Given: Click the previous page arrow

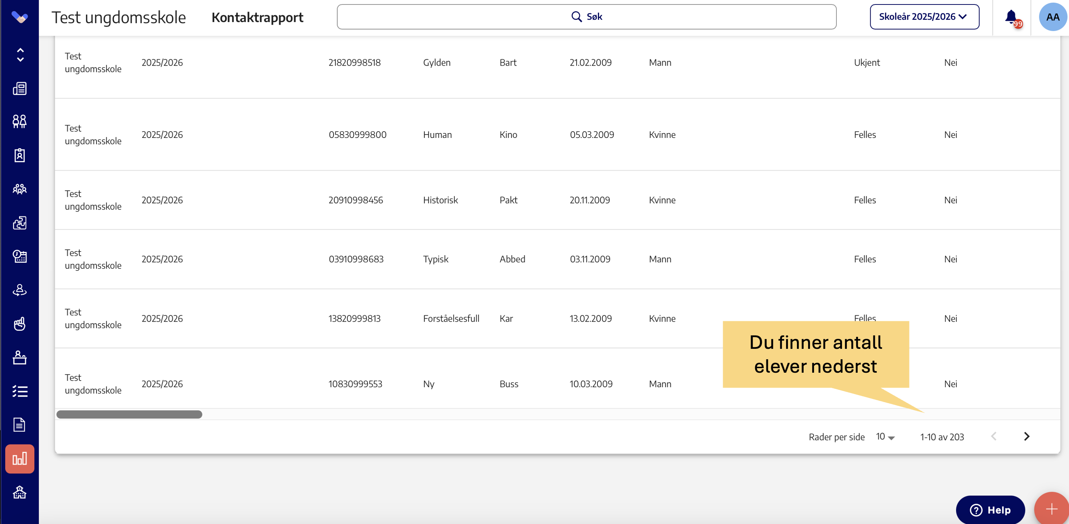Looking at the screenshot, I should (x=994, y=436).
